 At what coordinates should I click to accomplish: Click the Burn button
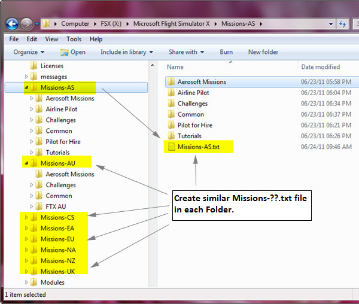tap(226, 52)
